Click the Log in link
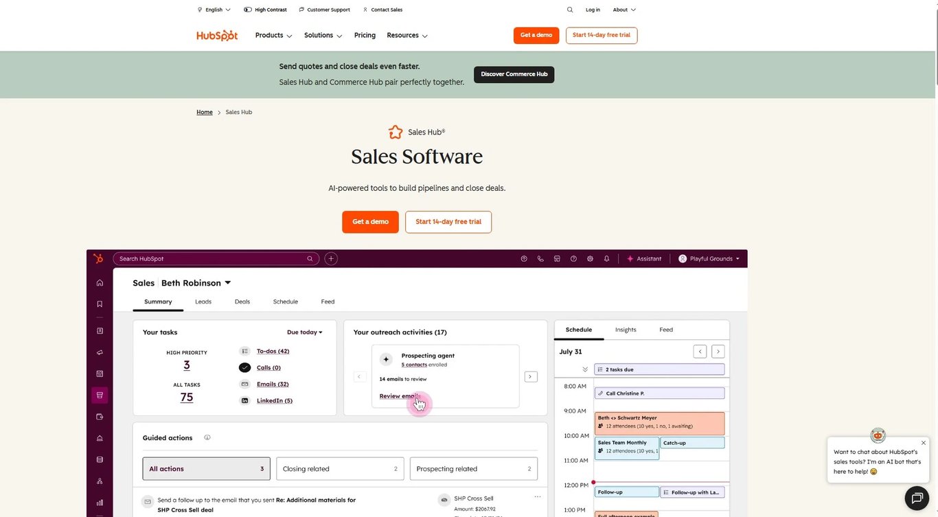 [593, 10]
